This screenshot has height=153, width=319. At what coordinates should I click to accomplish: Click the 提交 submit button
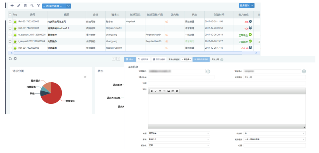(x=130, y=60)
